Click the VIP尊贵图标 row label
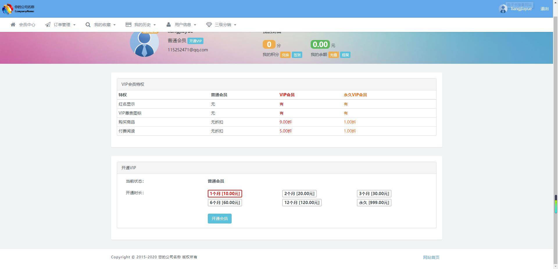The image size is (558, 269). (130, 113)
